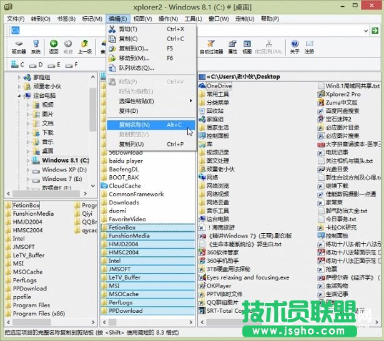
Task: Select 今日事务.txt on Desktop pane
Action: [337, 219]
